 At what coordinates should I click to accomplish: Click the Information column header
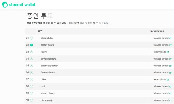157,31
